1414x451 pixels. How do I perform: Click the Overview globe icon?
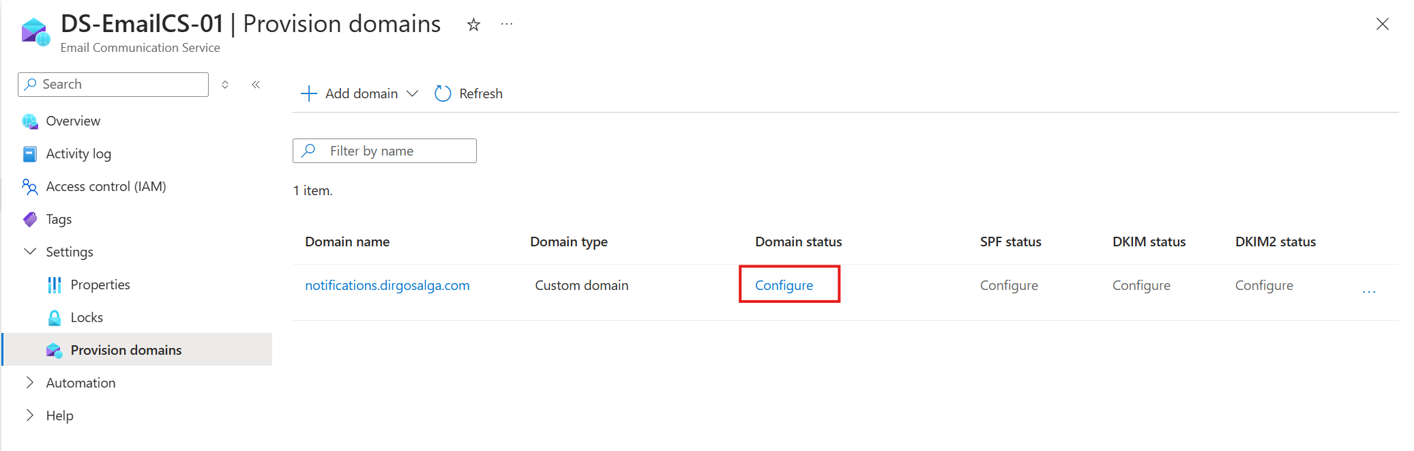[x=30, y=121]
